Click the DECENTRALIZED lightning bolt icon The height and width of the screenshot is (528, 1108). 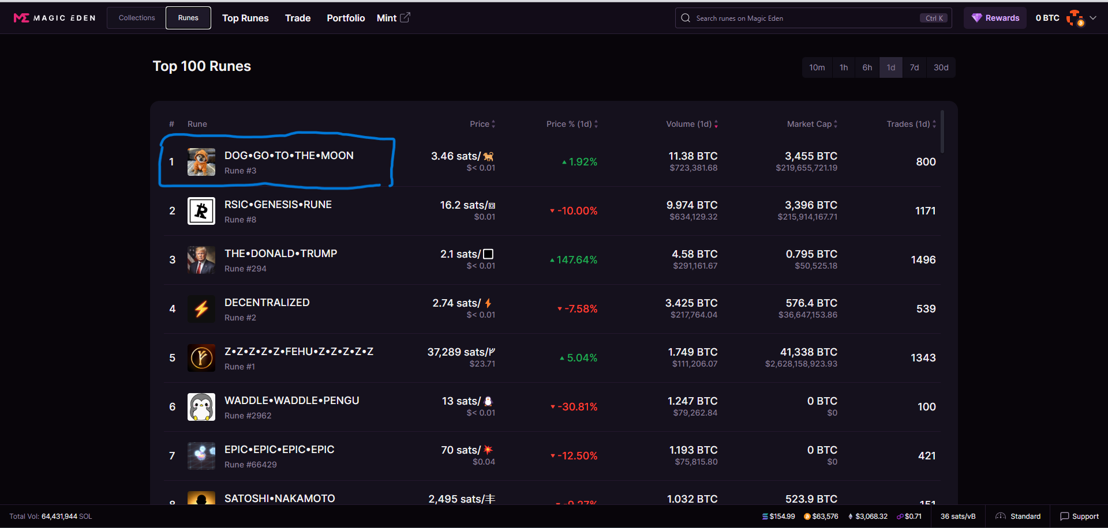tap(201, 309)
